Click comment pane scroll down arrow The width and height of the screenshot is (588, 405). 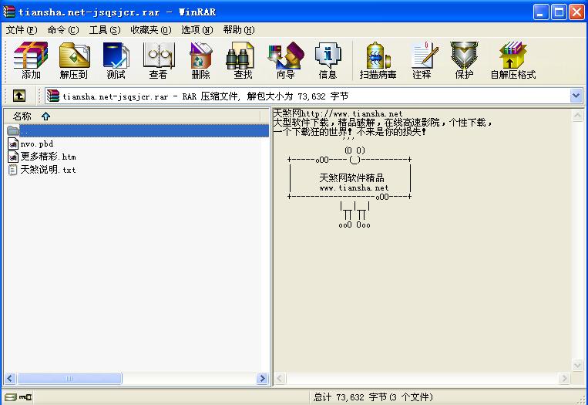pyautogui.click(x=577, y=364)
